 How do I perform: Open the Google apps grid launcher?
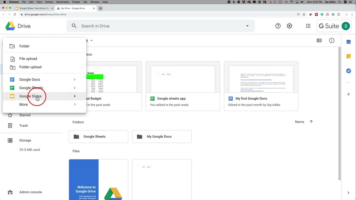click(308, 26)
